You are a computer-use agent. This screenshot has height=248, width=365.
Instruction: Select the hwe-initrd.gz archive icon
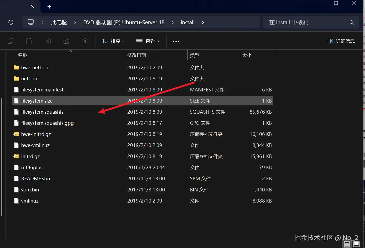(x=17, y=134)
